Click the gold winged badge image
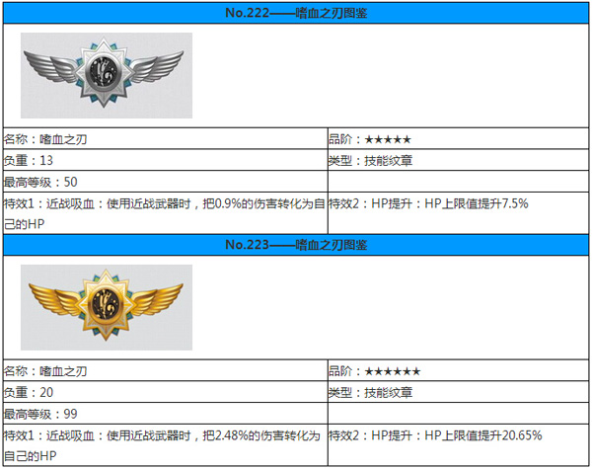The image size is (592, 469). tap(107, 307)
